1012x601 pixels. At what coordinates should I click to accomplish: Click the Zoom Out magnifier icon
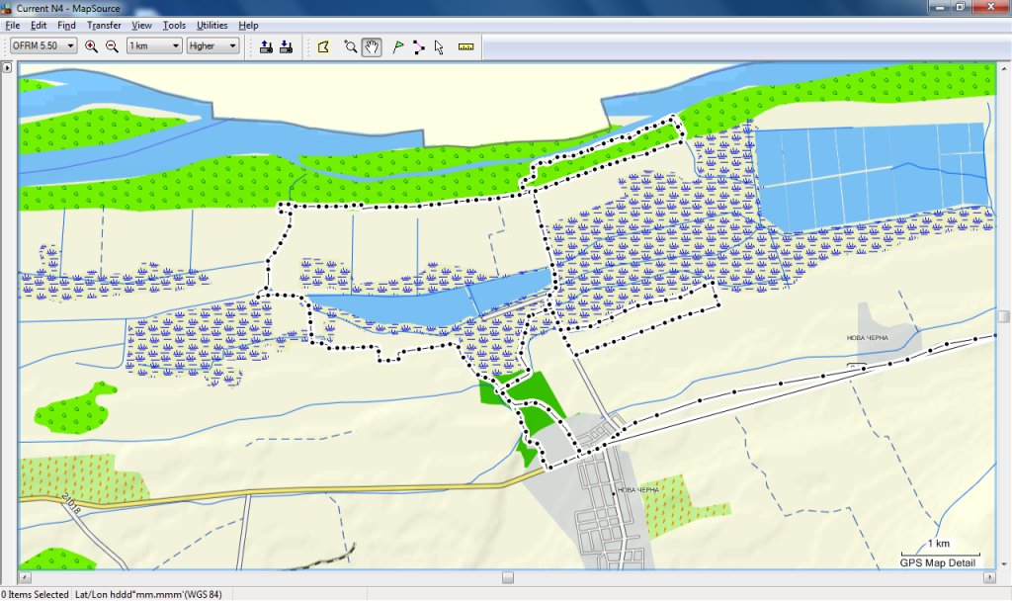point(112,46)
